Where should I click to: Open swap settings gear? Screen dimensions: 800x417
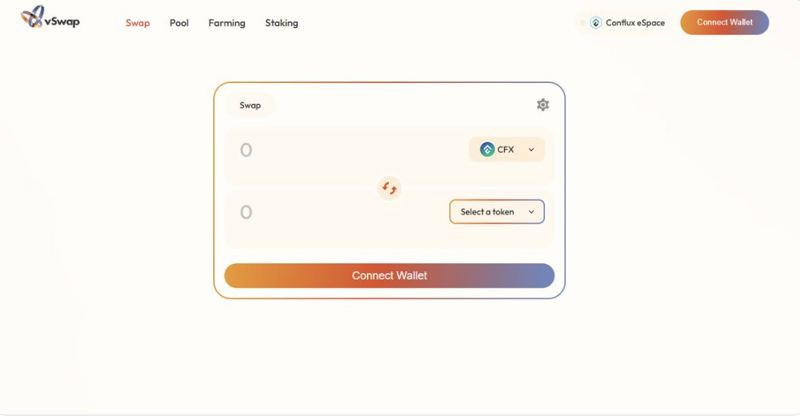(543, 105)
